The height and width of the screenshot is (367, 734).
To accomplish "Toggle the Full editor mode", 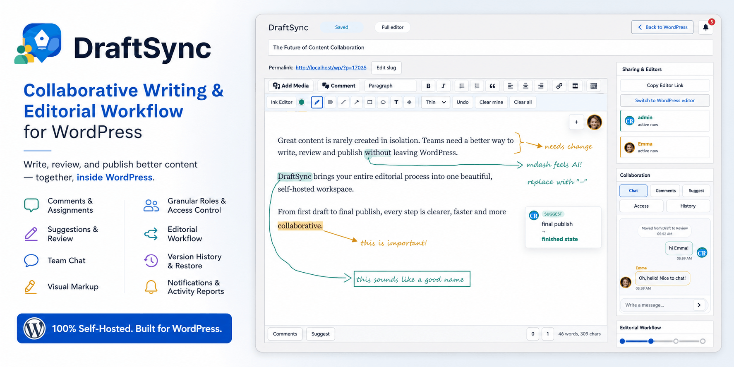I will [393, 27].
